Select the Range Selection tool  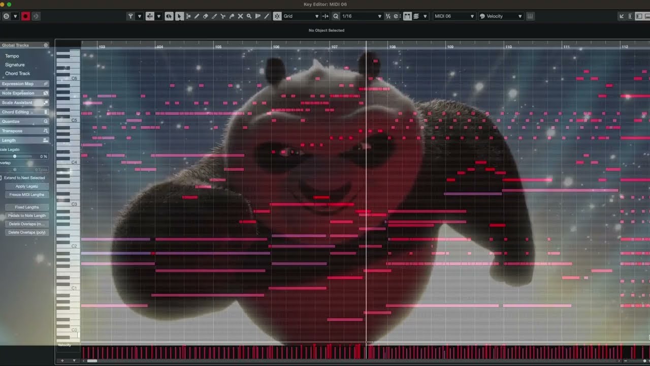(x=188, y=16)
